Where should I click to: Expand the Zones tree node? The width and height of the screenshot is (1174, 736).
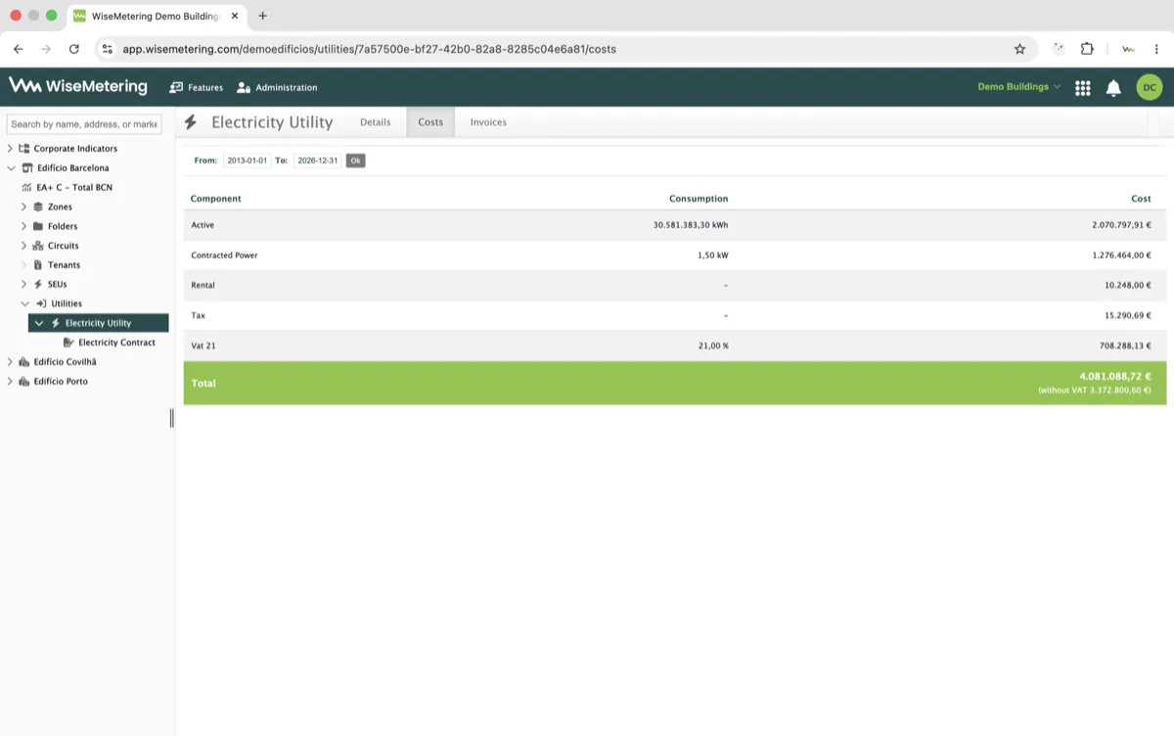coord(23,207)
